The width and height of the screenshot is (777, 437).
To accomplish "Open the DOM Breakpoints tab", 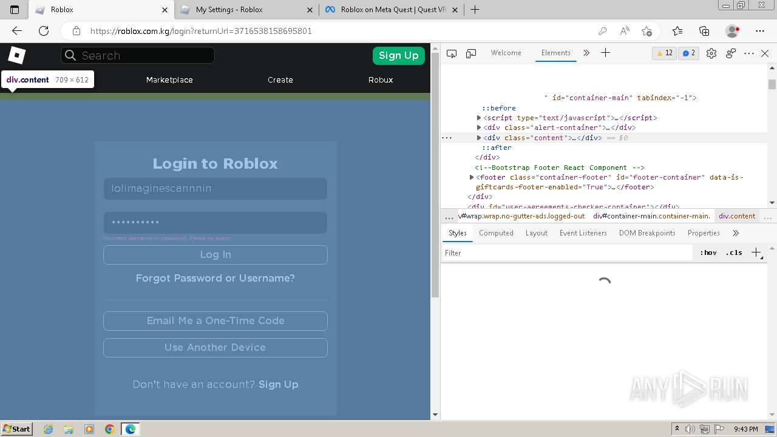I will [x=647, y=233].
